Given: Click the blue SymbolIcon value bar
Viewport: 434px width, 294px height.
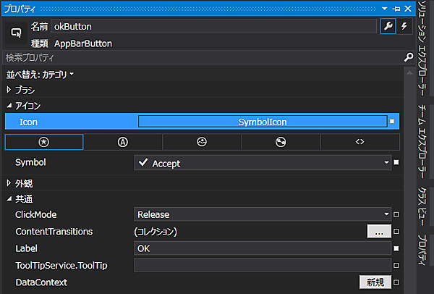Looking at the screenshot, I should pyautogui.click(x=263, y=122).
